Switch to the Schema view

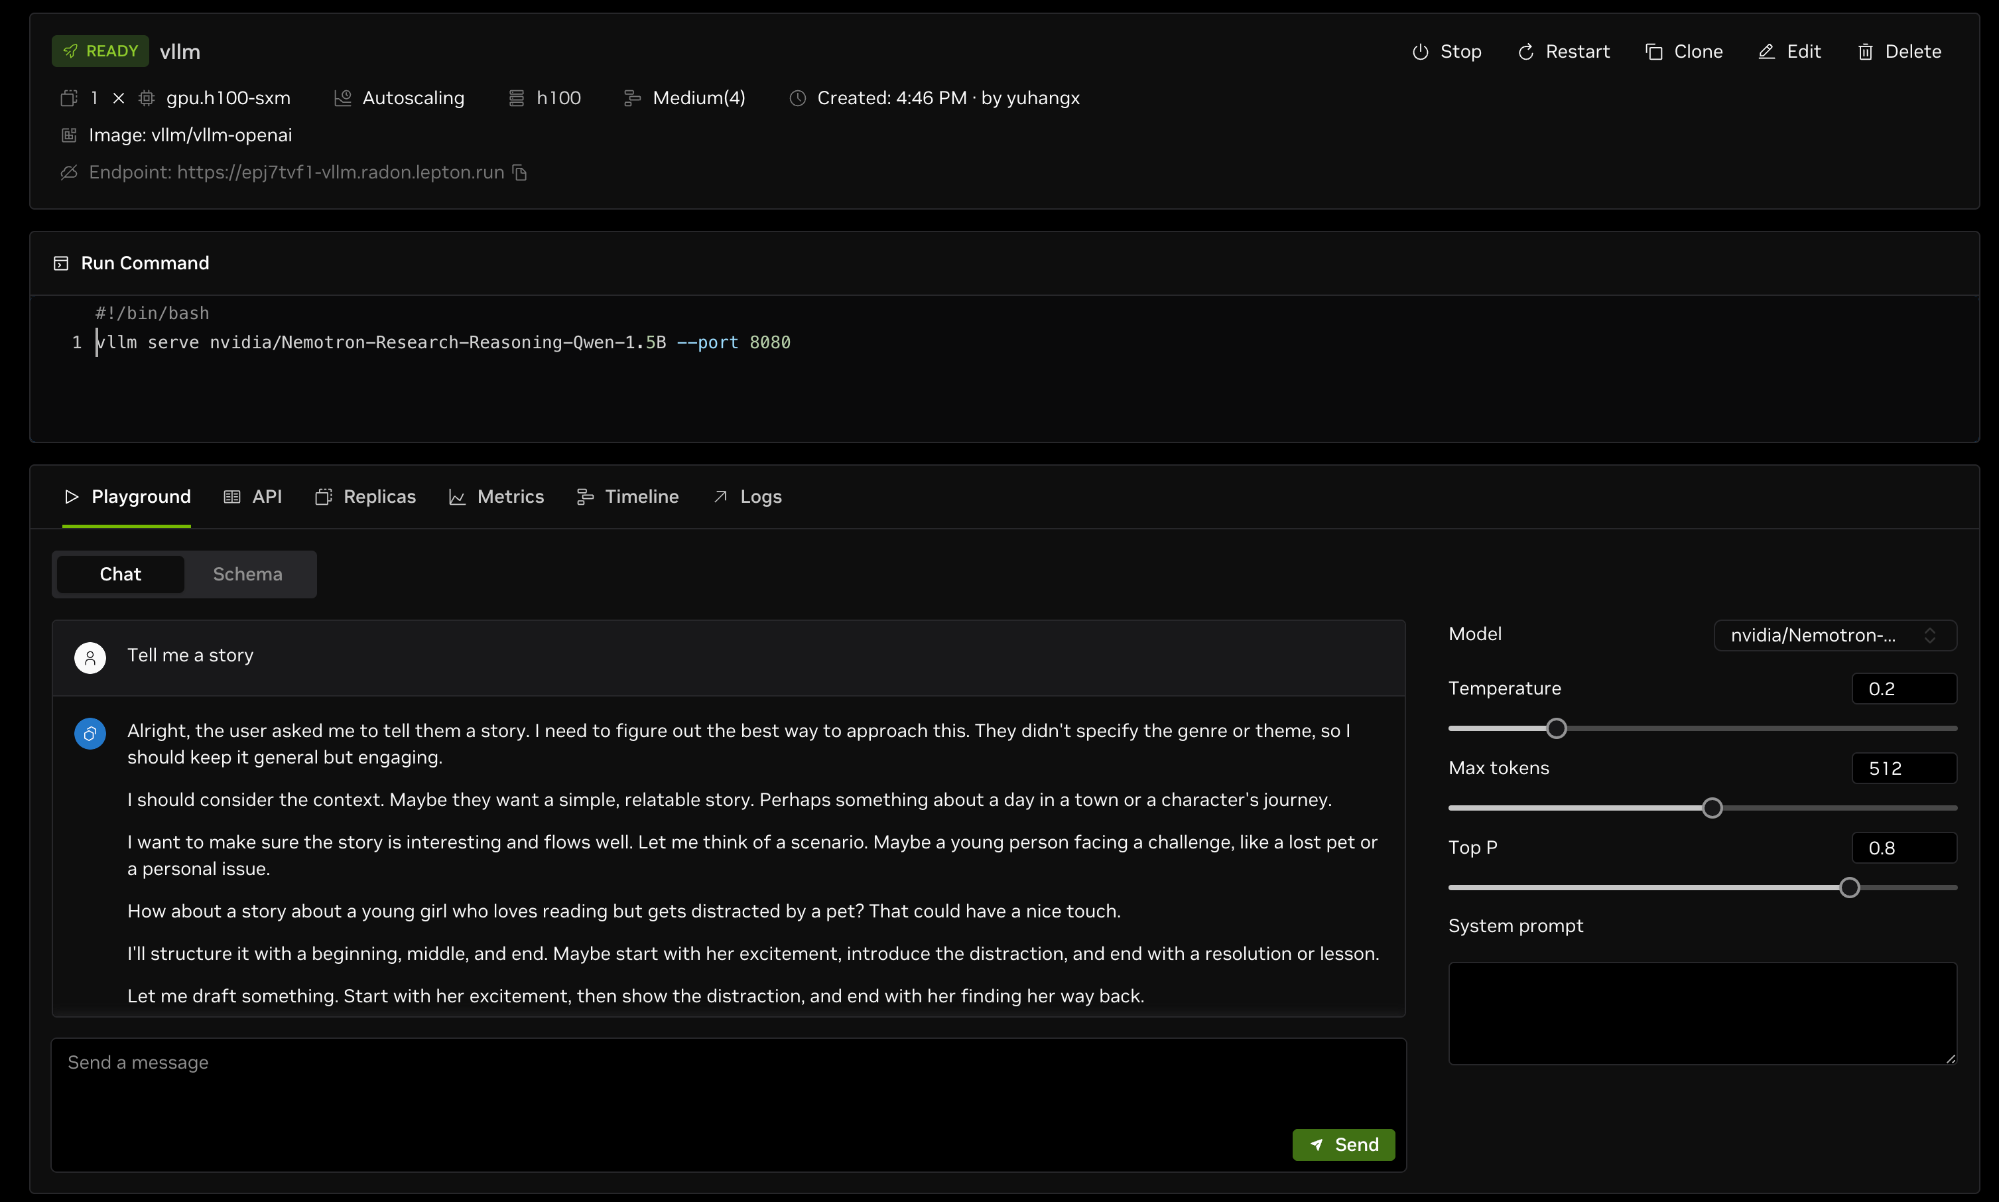(248, 574)
